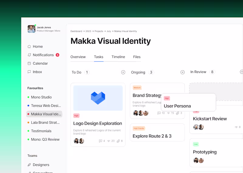This screenshot has width=243, height=173.
Task: Click the Calendar icon in sidebar
Action: tap(29, 63)
